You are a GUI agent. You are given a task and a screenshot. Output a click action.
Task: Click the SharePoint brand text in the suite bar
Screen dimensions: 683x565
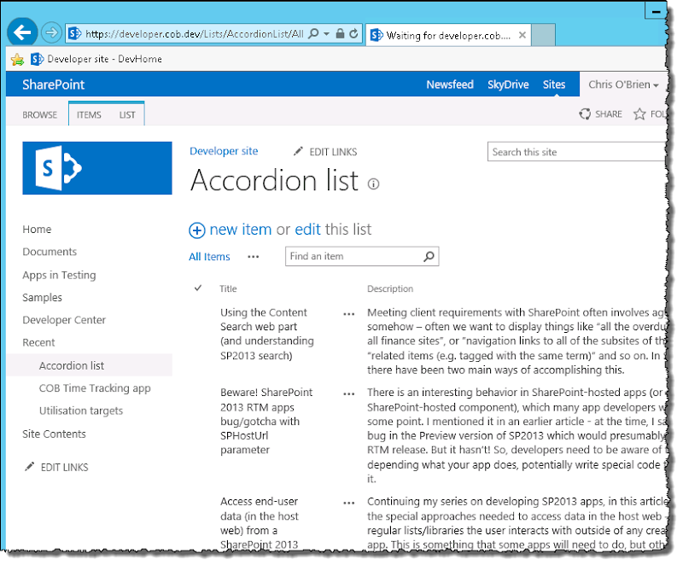pyautogui.click(x=53, y=84)
